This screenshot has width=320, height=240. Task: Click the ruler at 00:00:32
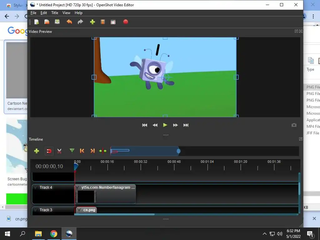coord(141,162)
